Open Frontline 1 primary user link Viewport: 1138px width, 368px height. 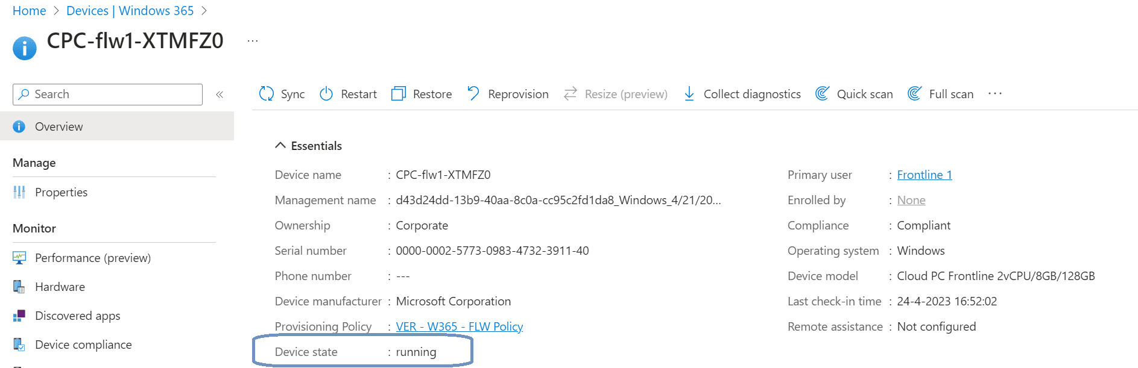click(x=924, y=175)
